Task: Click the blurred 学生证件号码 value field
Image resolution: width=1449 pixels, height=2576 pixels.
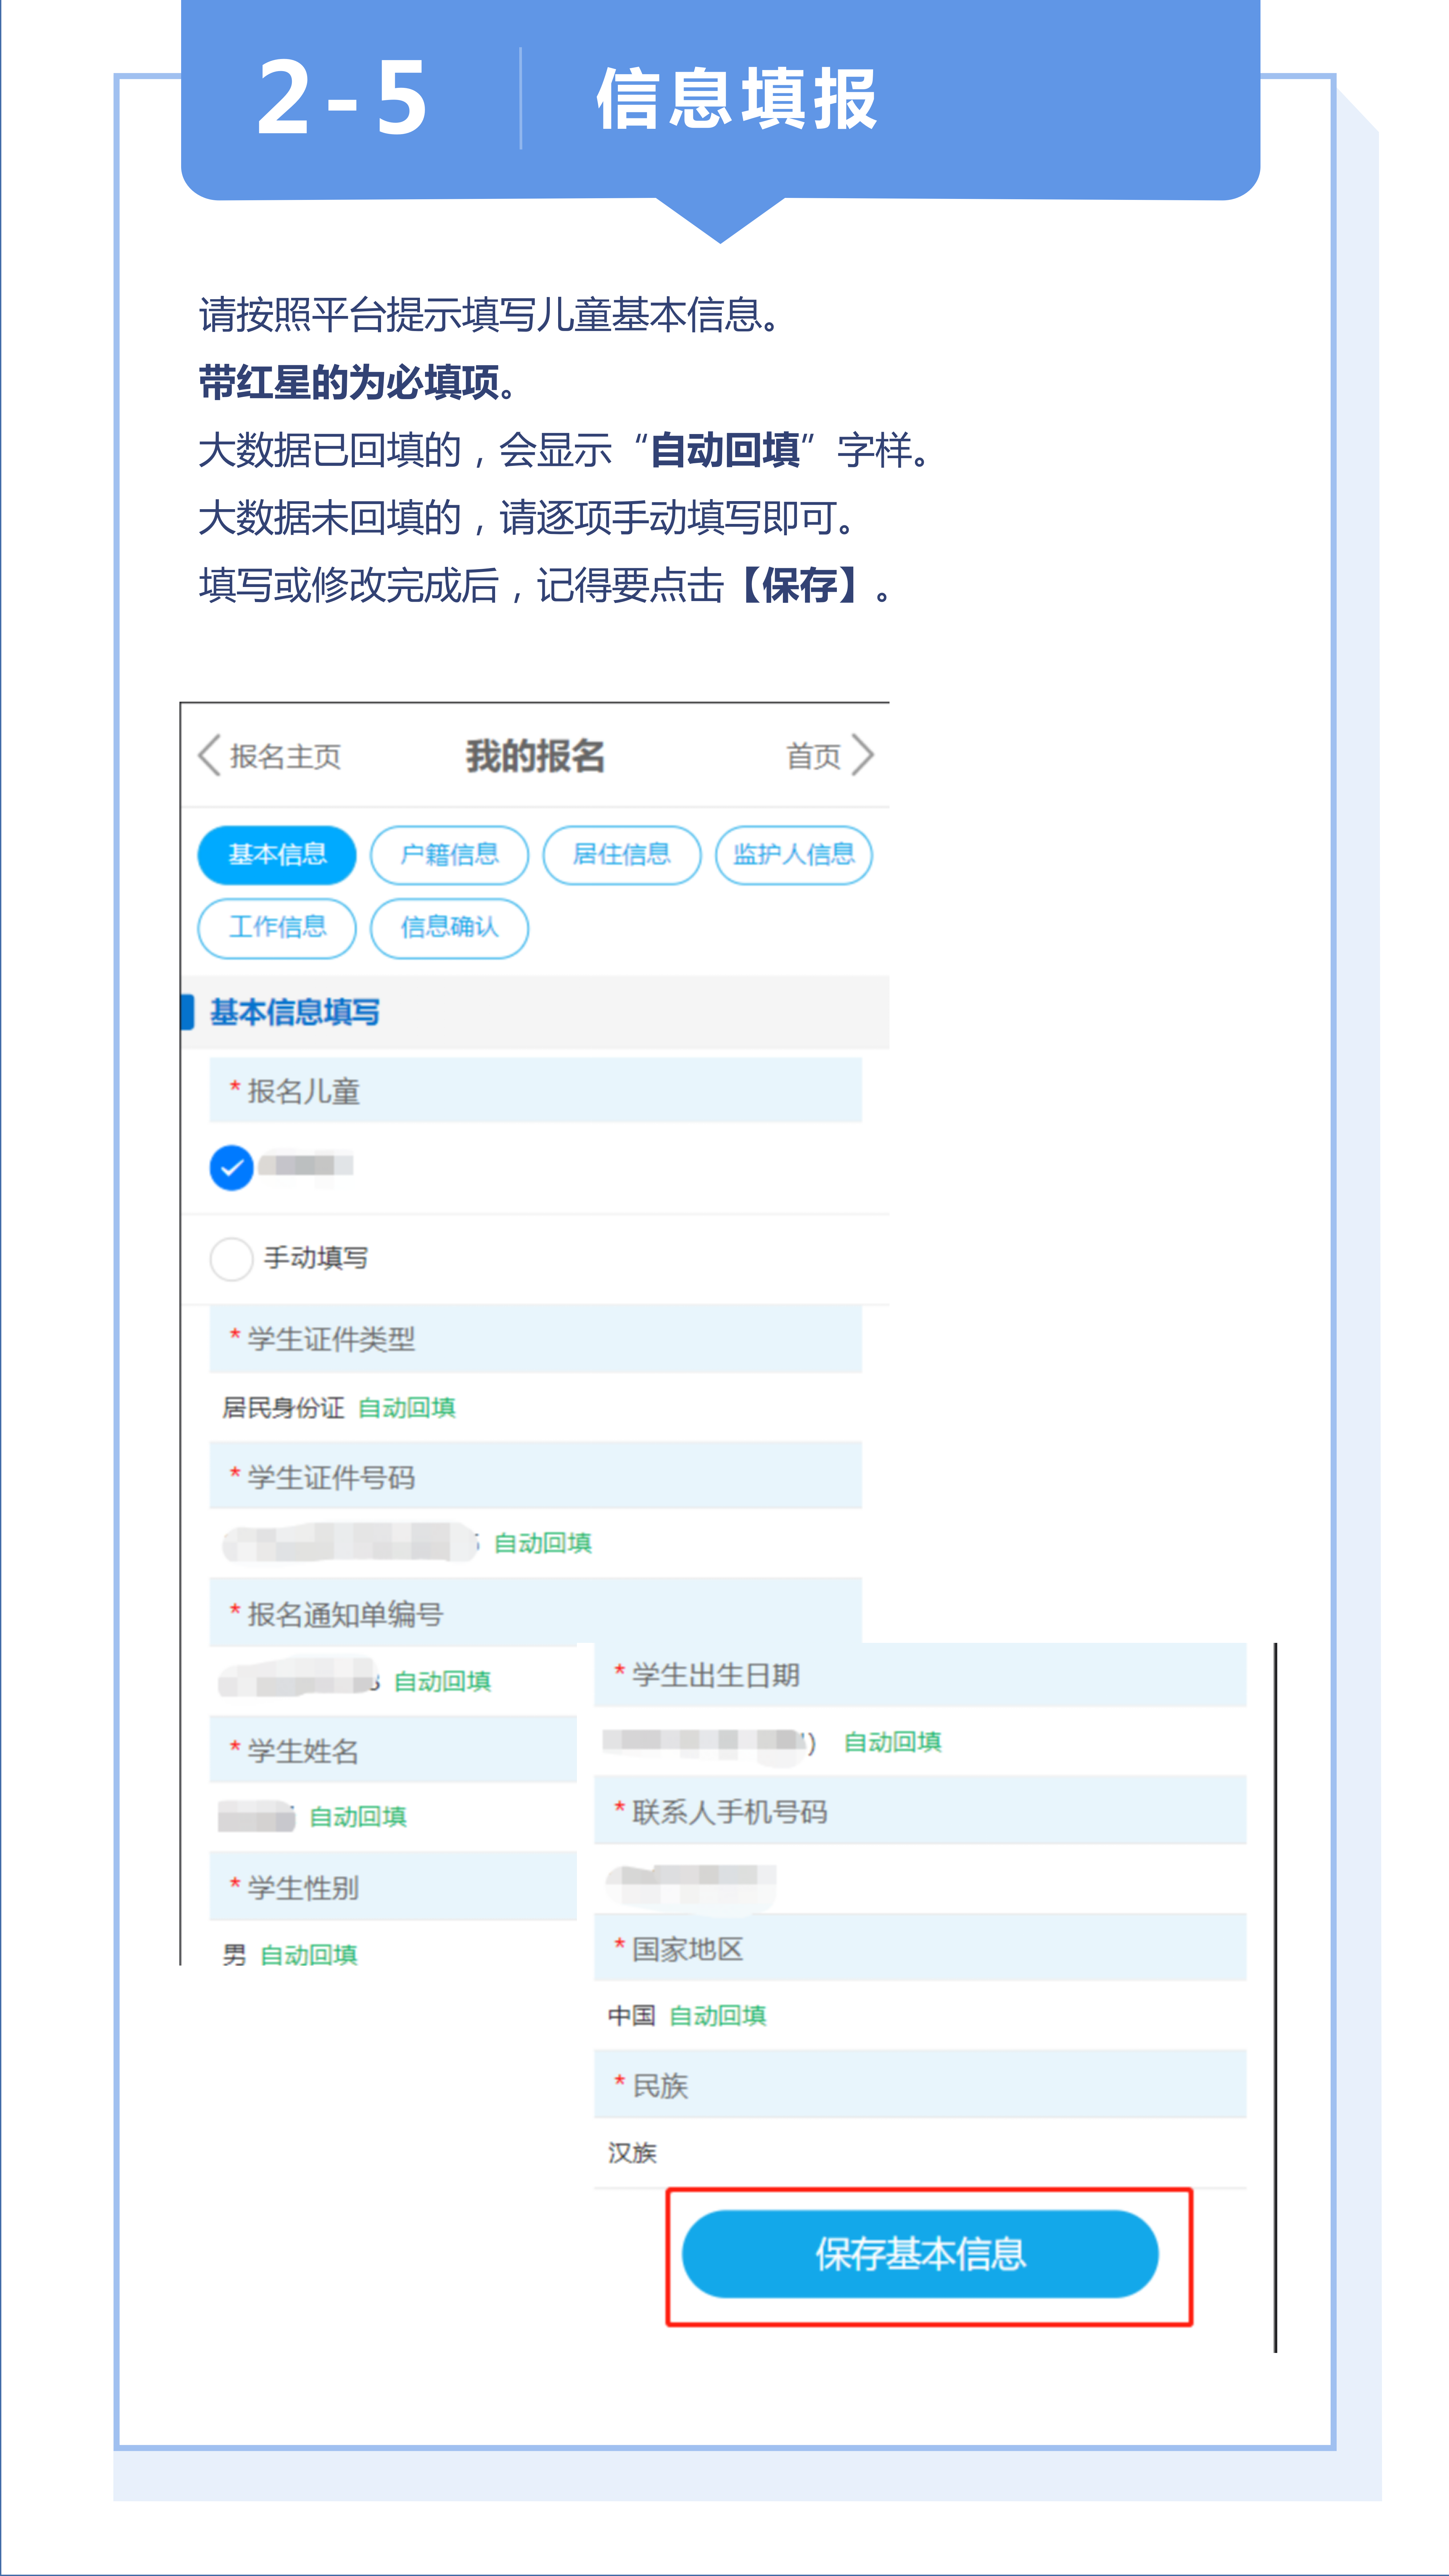Action: tap(348, 1542)
